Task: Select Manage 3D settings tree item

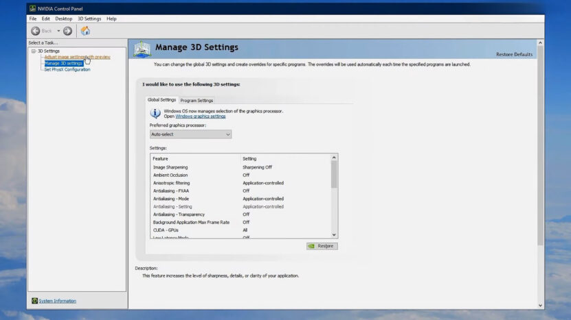Action: 63,63
